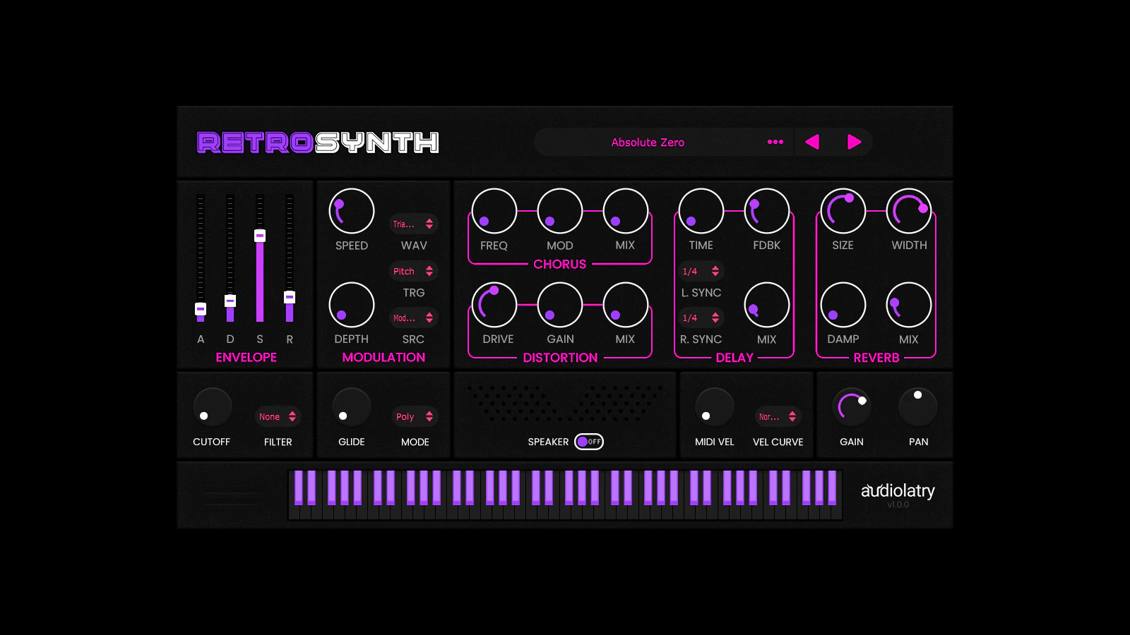
Task: Click the MIDI VEL knob
Action: click(x=714, y=407)
